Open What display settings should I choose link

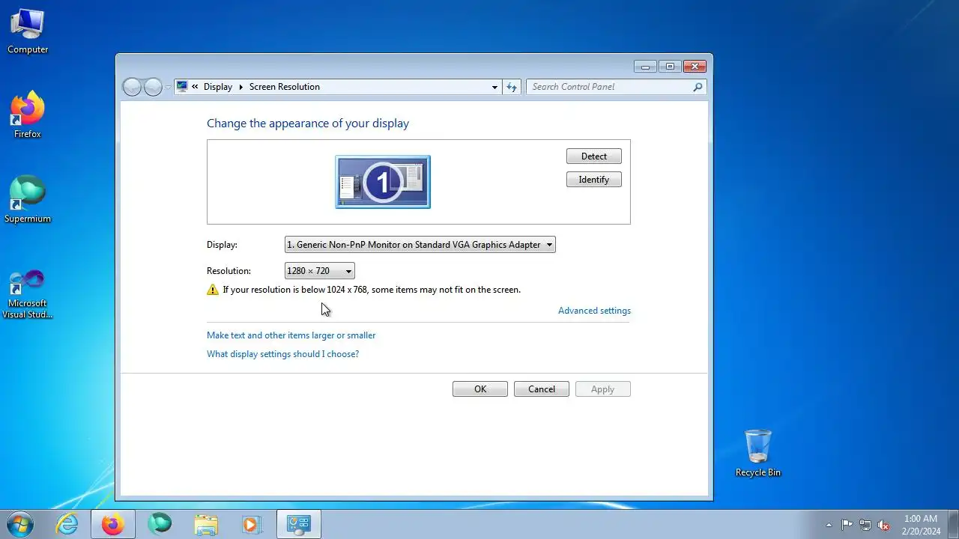(x=283, y=354)
